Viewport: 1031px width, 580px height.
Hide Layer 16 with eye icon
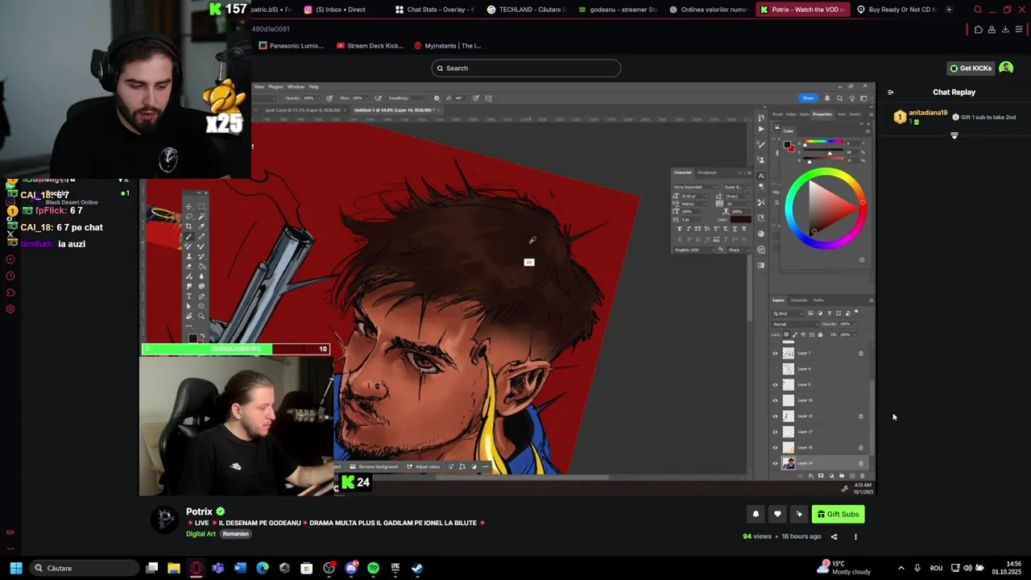pyautogui.click(x=775, y=447)
